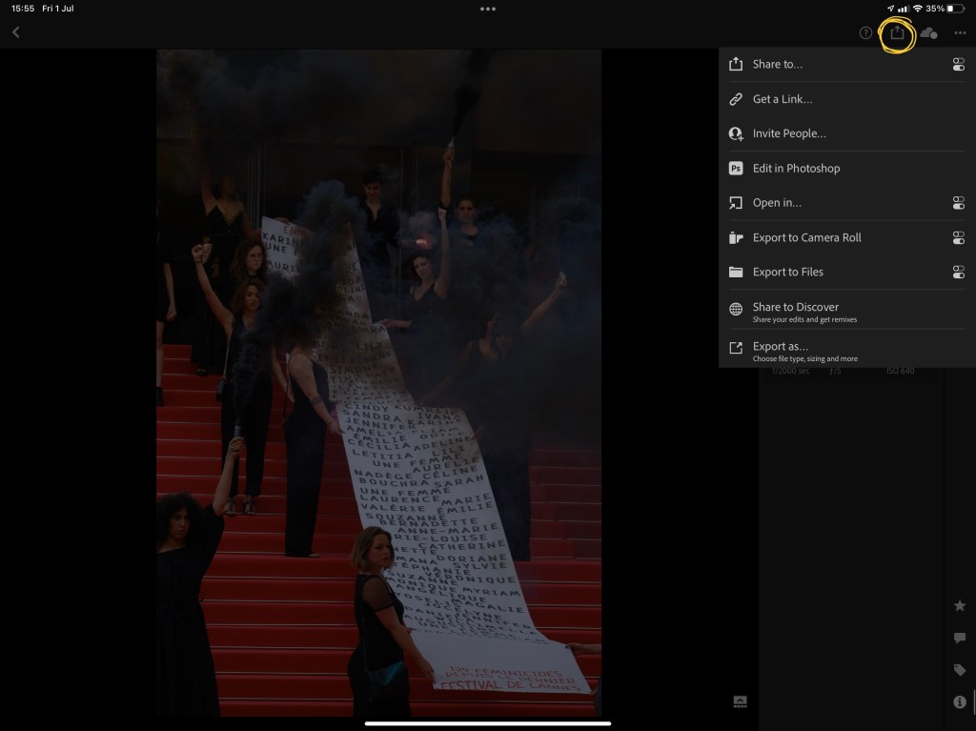Toggle options beside Export to Camera Roll

coord(958,238)
